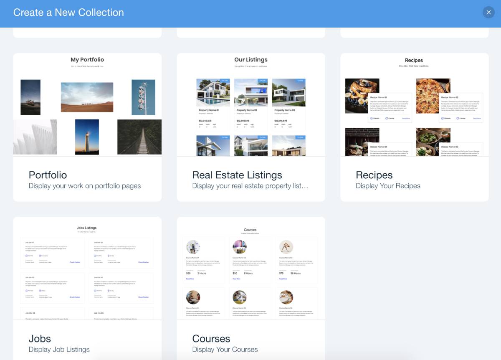Click the 'Create a New Collection' header title
The height and width of the screenshot is (360, 501).
(68, 13)
